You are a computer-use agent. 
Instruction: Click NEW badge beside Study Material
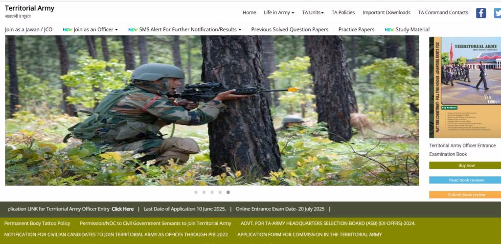pyautogui.click(x=389, y=30)
